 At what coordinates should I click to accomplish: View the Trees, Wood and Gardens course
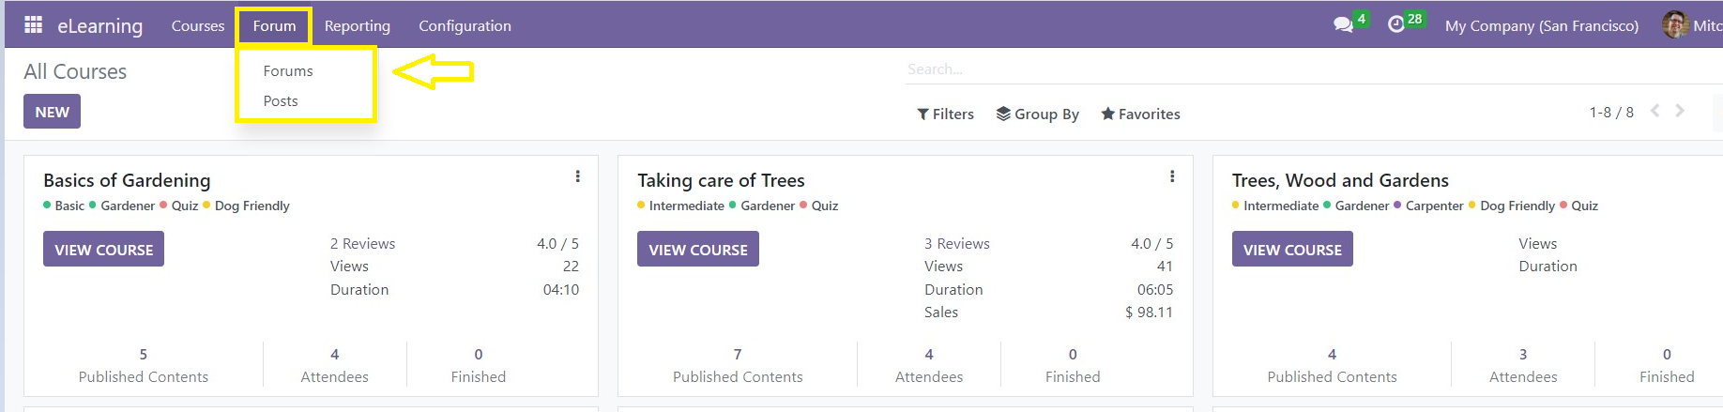tap(1292, 250)
